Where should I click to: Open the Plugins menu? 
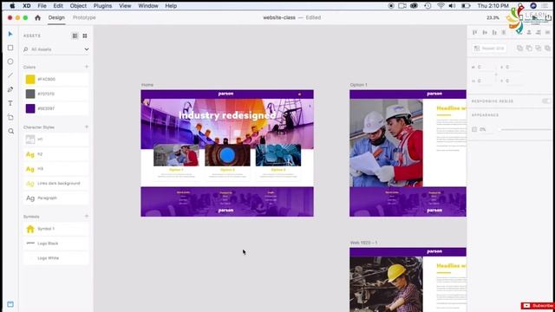102,6
